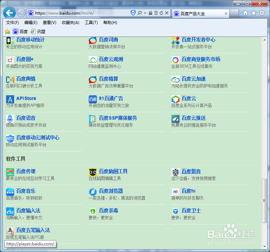Go back using the browser back arrow

(9, 12)
